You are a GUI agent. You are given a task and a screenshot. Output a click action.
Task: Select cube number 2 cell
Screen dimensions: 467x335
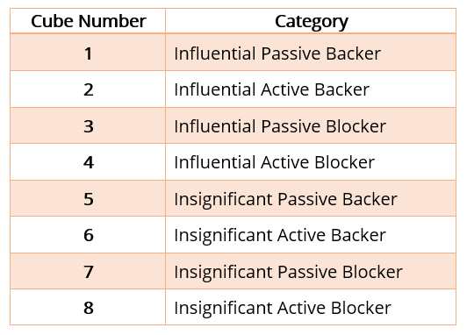88,89
